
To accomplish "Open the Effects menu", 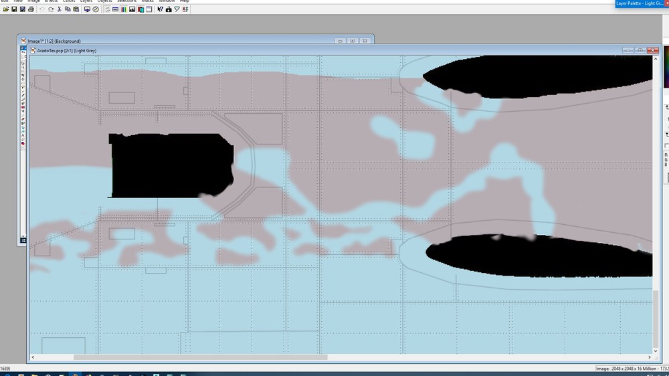I will click(52, 1).
